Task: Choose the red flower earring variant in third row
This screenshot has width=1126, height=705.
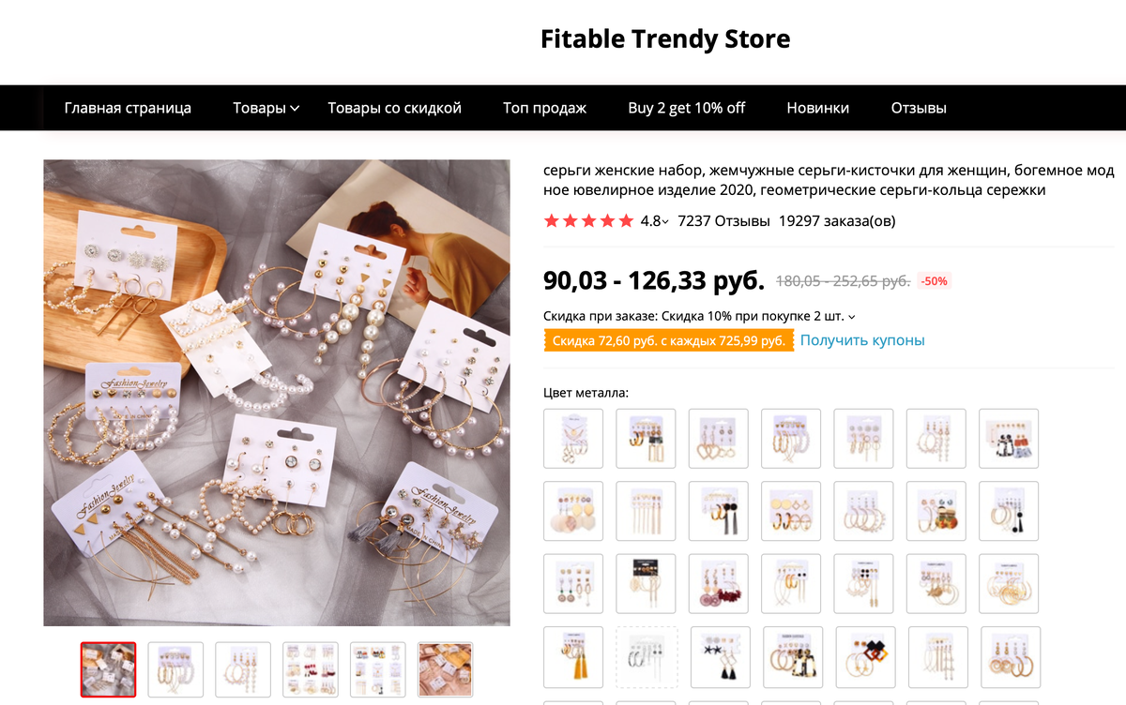Action: click(718, 583)
